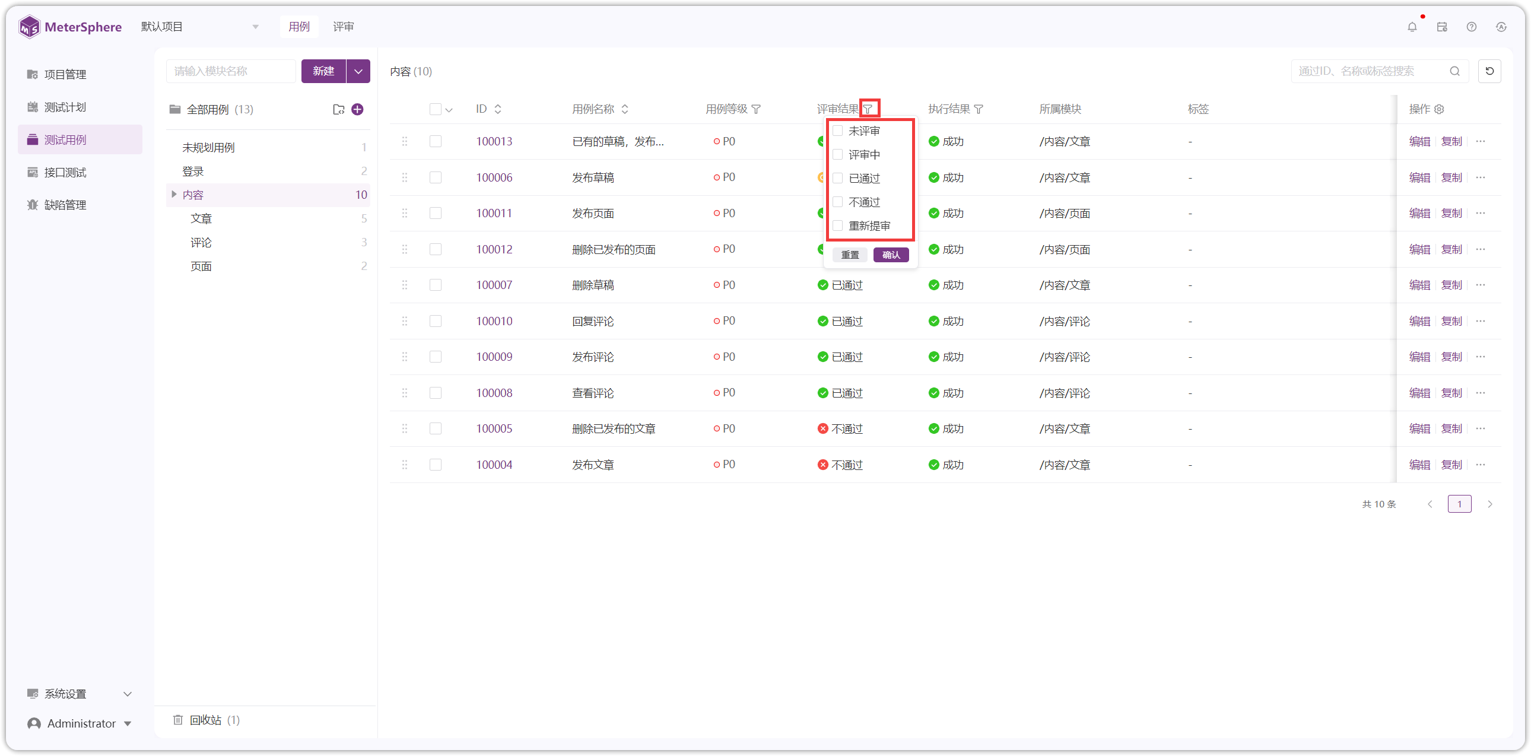Open 测试计划 in the sidebar
The image size is (1531, 756).
tap(80, 107)
